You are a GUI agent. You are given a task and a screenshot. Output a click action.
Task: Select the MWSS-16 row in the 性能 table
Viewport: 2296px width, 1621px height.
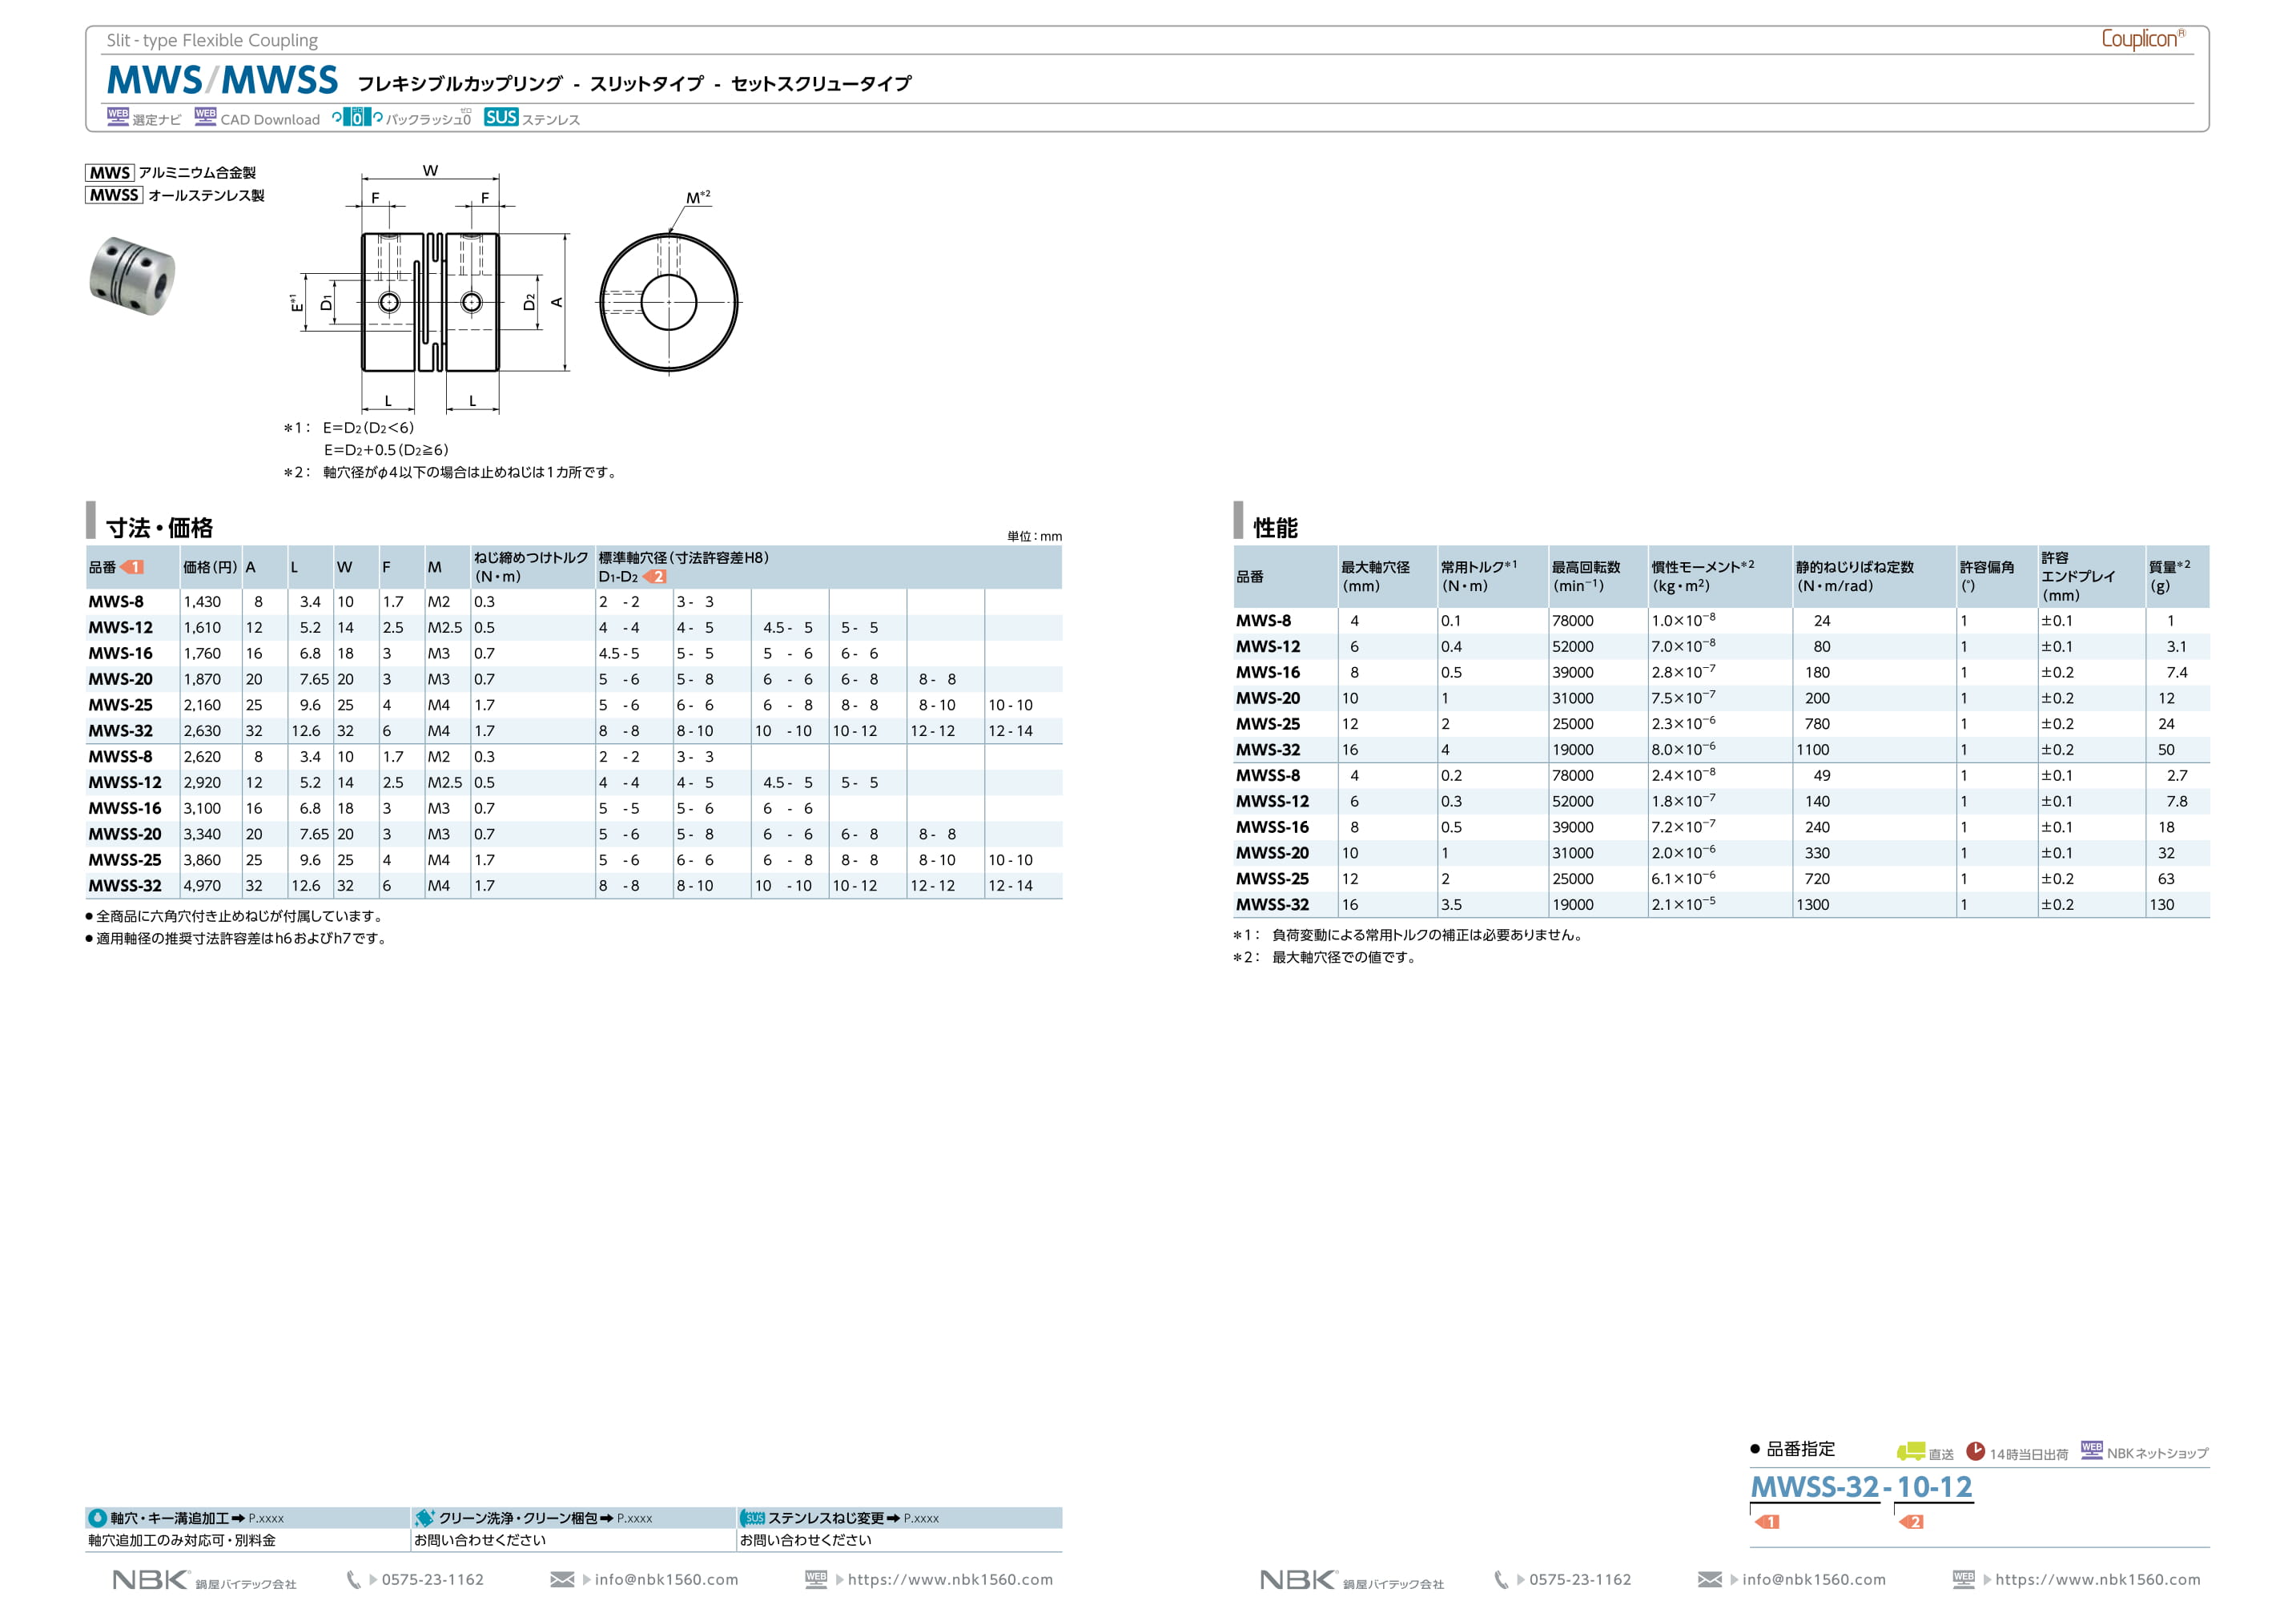1272,827
